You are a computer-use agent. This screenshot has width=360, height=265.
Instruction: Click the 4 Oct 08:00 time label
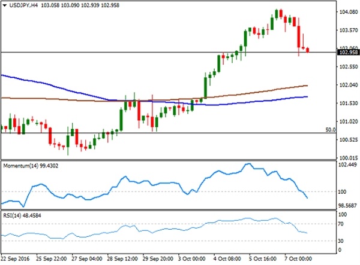point(227,259)
